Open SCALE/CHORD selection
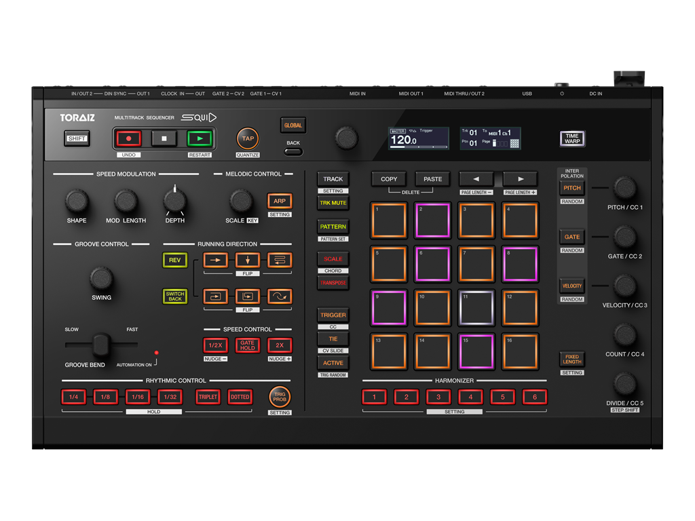695x521 pixels. pos(333,258)
